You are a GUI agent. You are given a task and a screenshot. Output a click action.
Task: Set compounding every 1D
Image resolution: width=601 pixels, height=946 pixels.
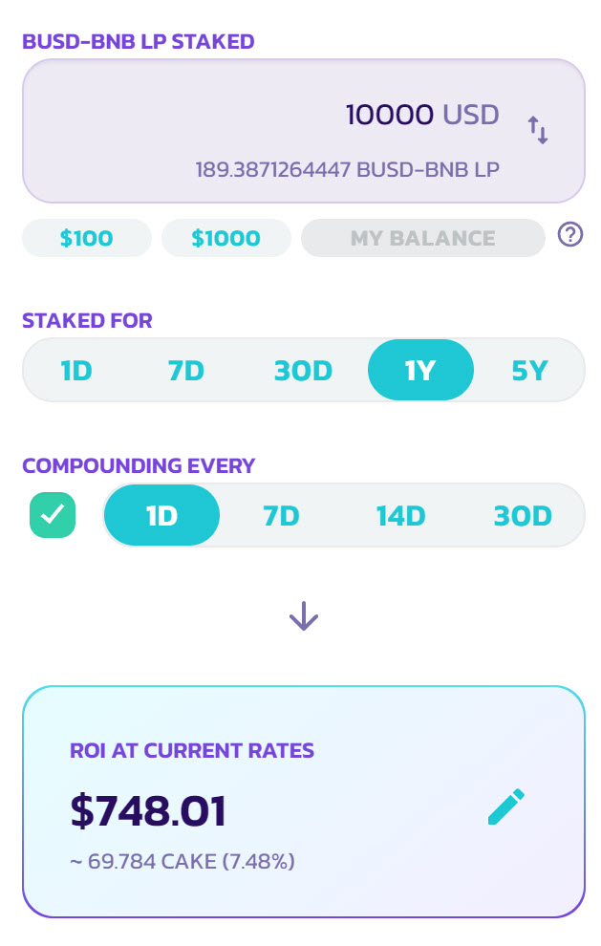pos(161,515)
